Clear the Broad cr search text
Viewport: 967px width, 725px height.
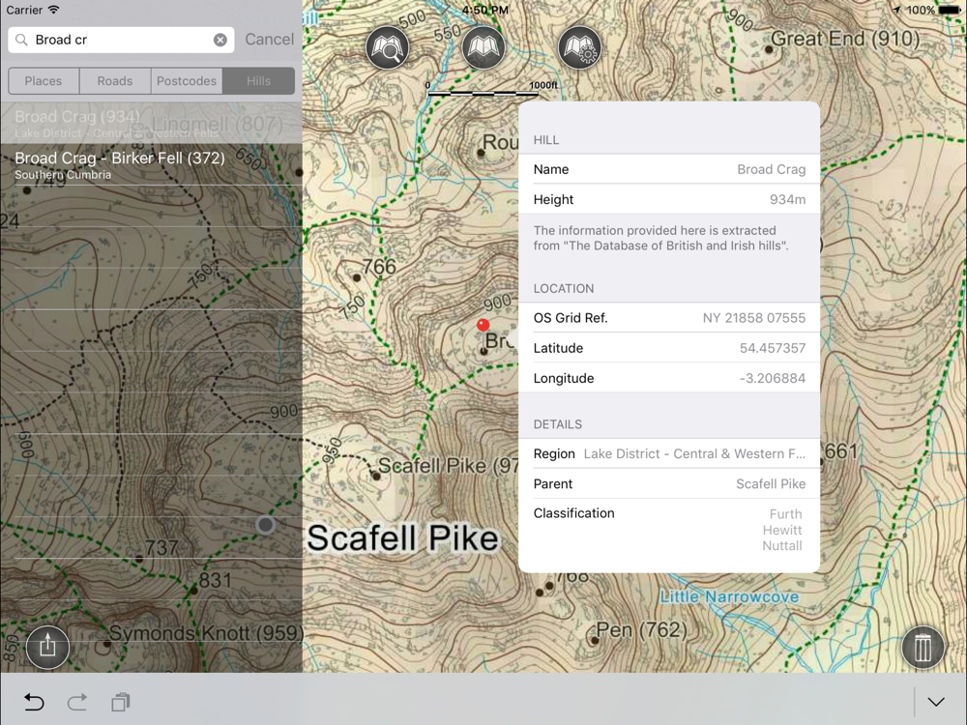(220, 40)
